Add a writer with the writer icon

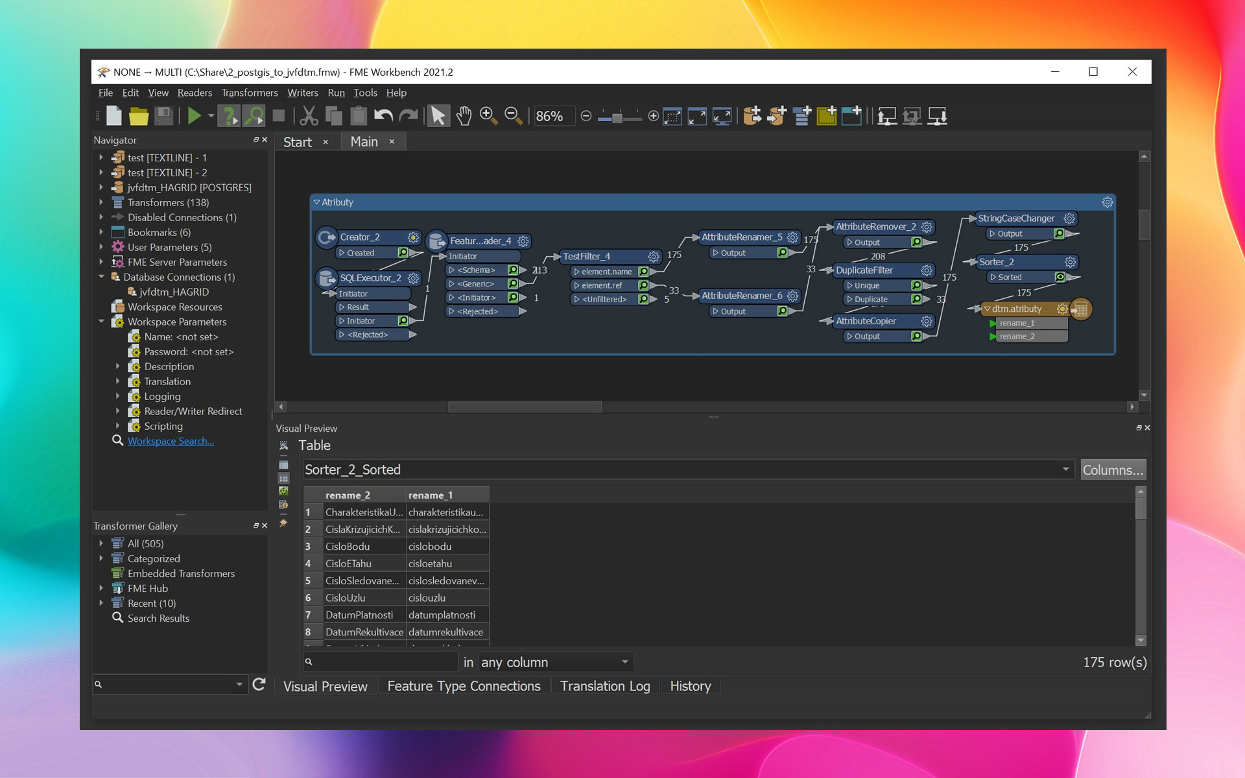(777, 116)
